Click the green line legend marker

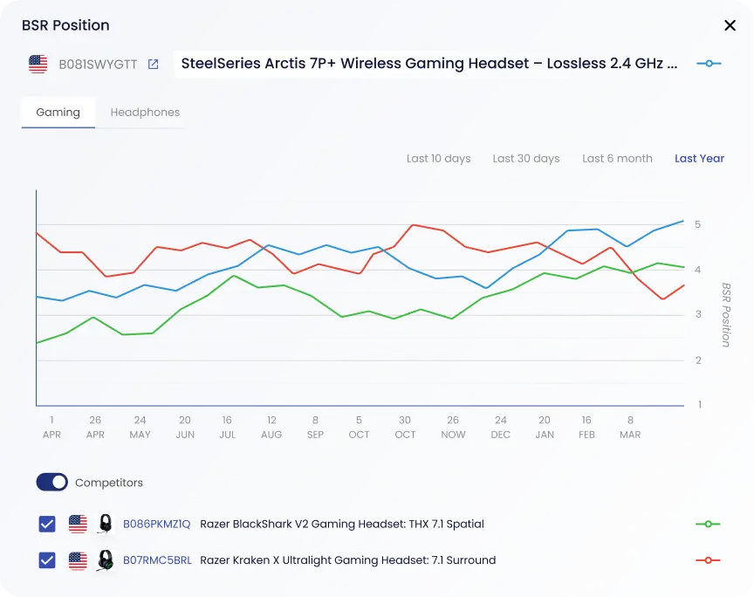[x=708, y=524]
